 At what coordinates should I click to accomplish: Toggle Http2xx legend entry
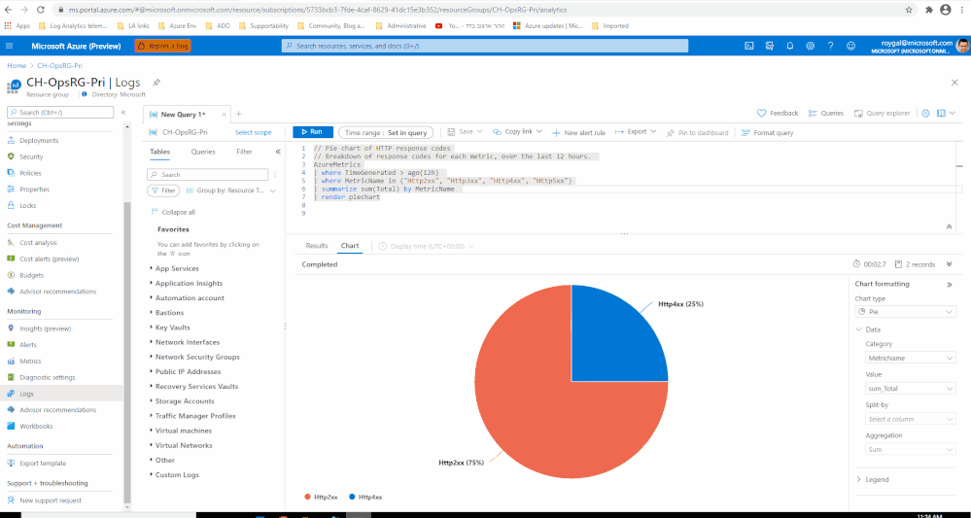click(322, 497)
